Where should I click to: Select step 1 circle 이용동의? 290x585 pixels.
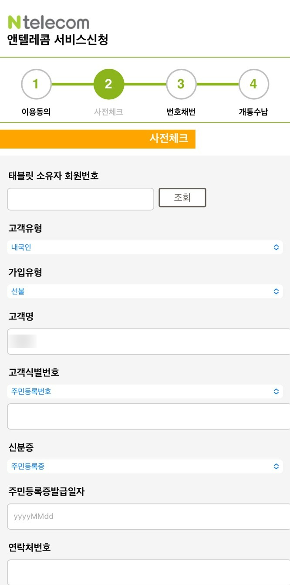[x=36, y=84]
